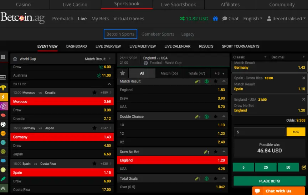Open the +8 more markets dropdown
This screenshot has height=195, width=308.
[x=219, y=74]
